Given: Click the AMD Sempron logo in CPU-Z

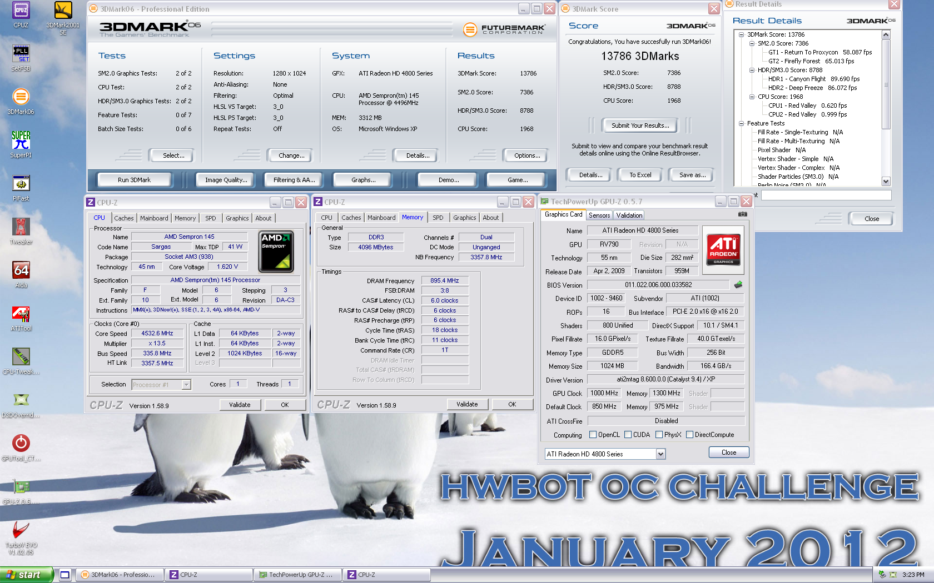Looking at the screenshot, I should 276,252.
